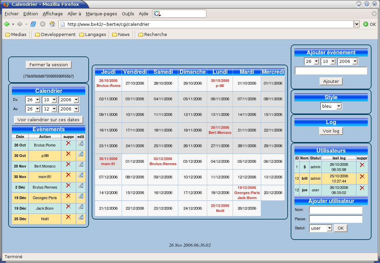Remove user joe with red X
The image size is (380, 263).
pos(362,188)
